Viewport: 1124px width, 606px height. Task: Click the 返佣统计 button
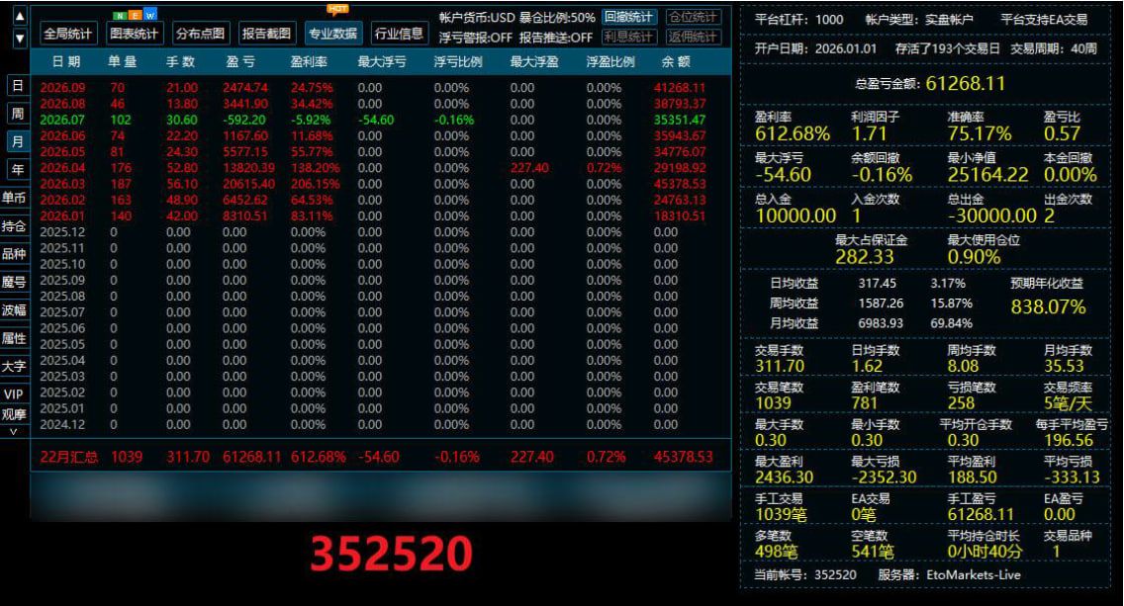click(694, 37)
